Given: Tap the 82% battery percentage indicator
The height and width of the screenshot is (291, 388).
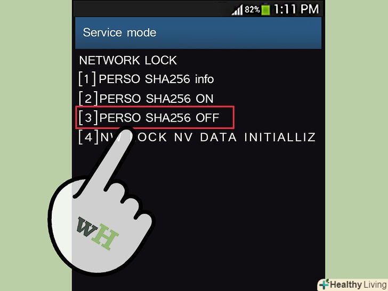Looking at the screenshot, I should point(252,10).
